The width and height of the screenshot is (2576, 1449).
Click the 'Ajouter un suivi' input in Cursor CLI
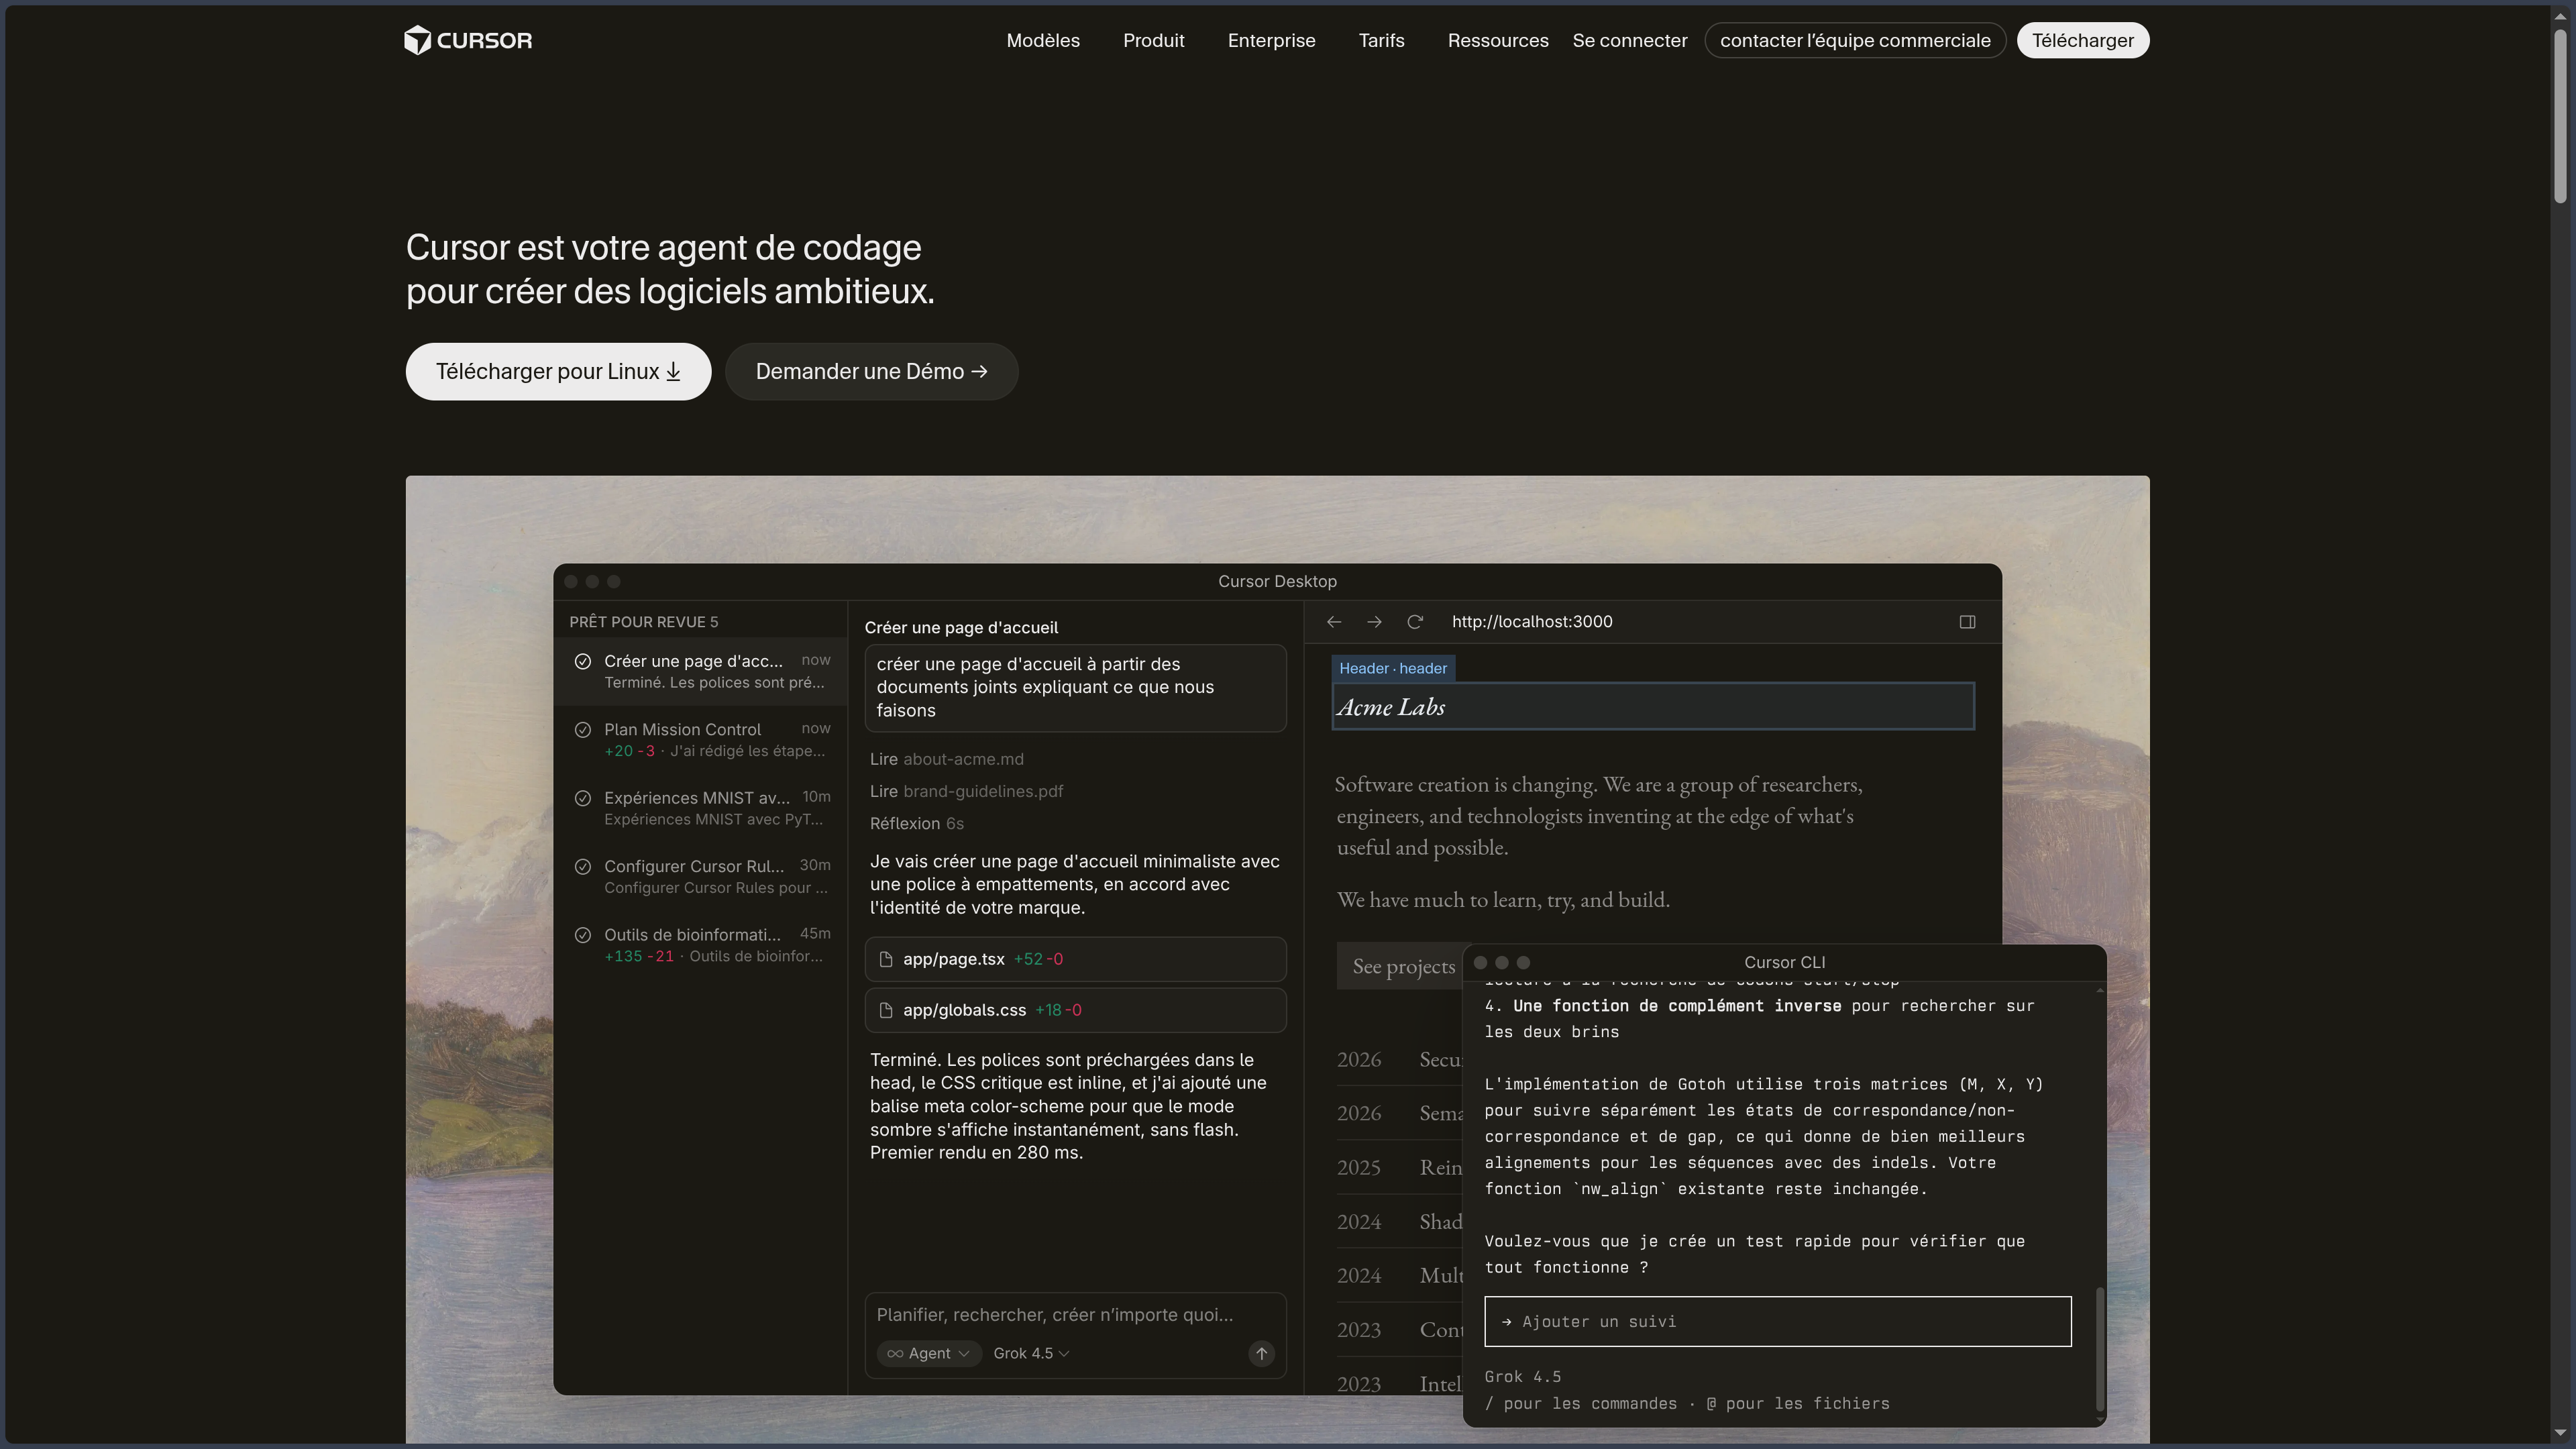(1777, 1322)
